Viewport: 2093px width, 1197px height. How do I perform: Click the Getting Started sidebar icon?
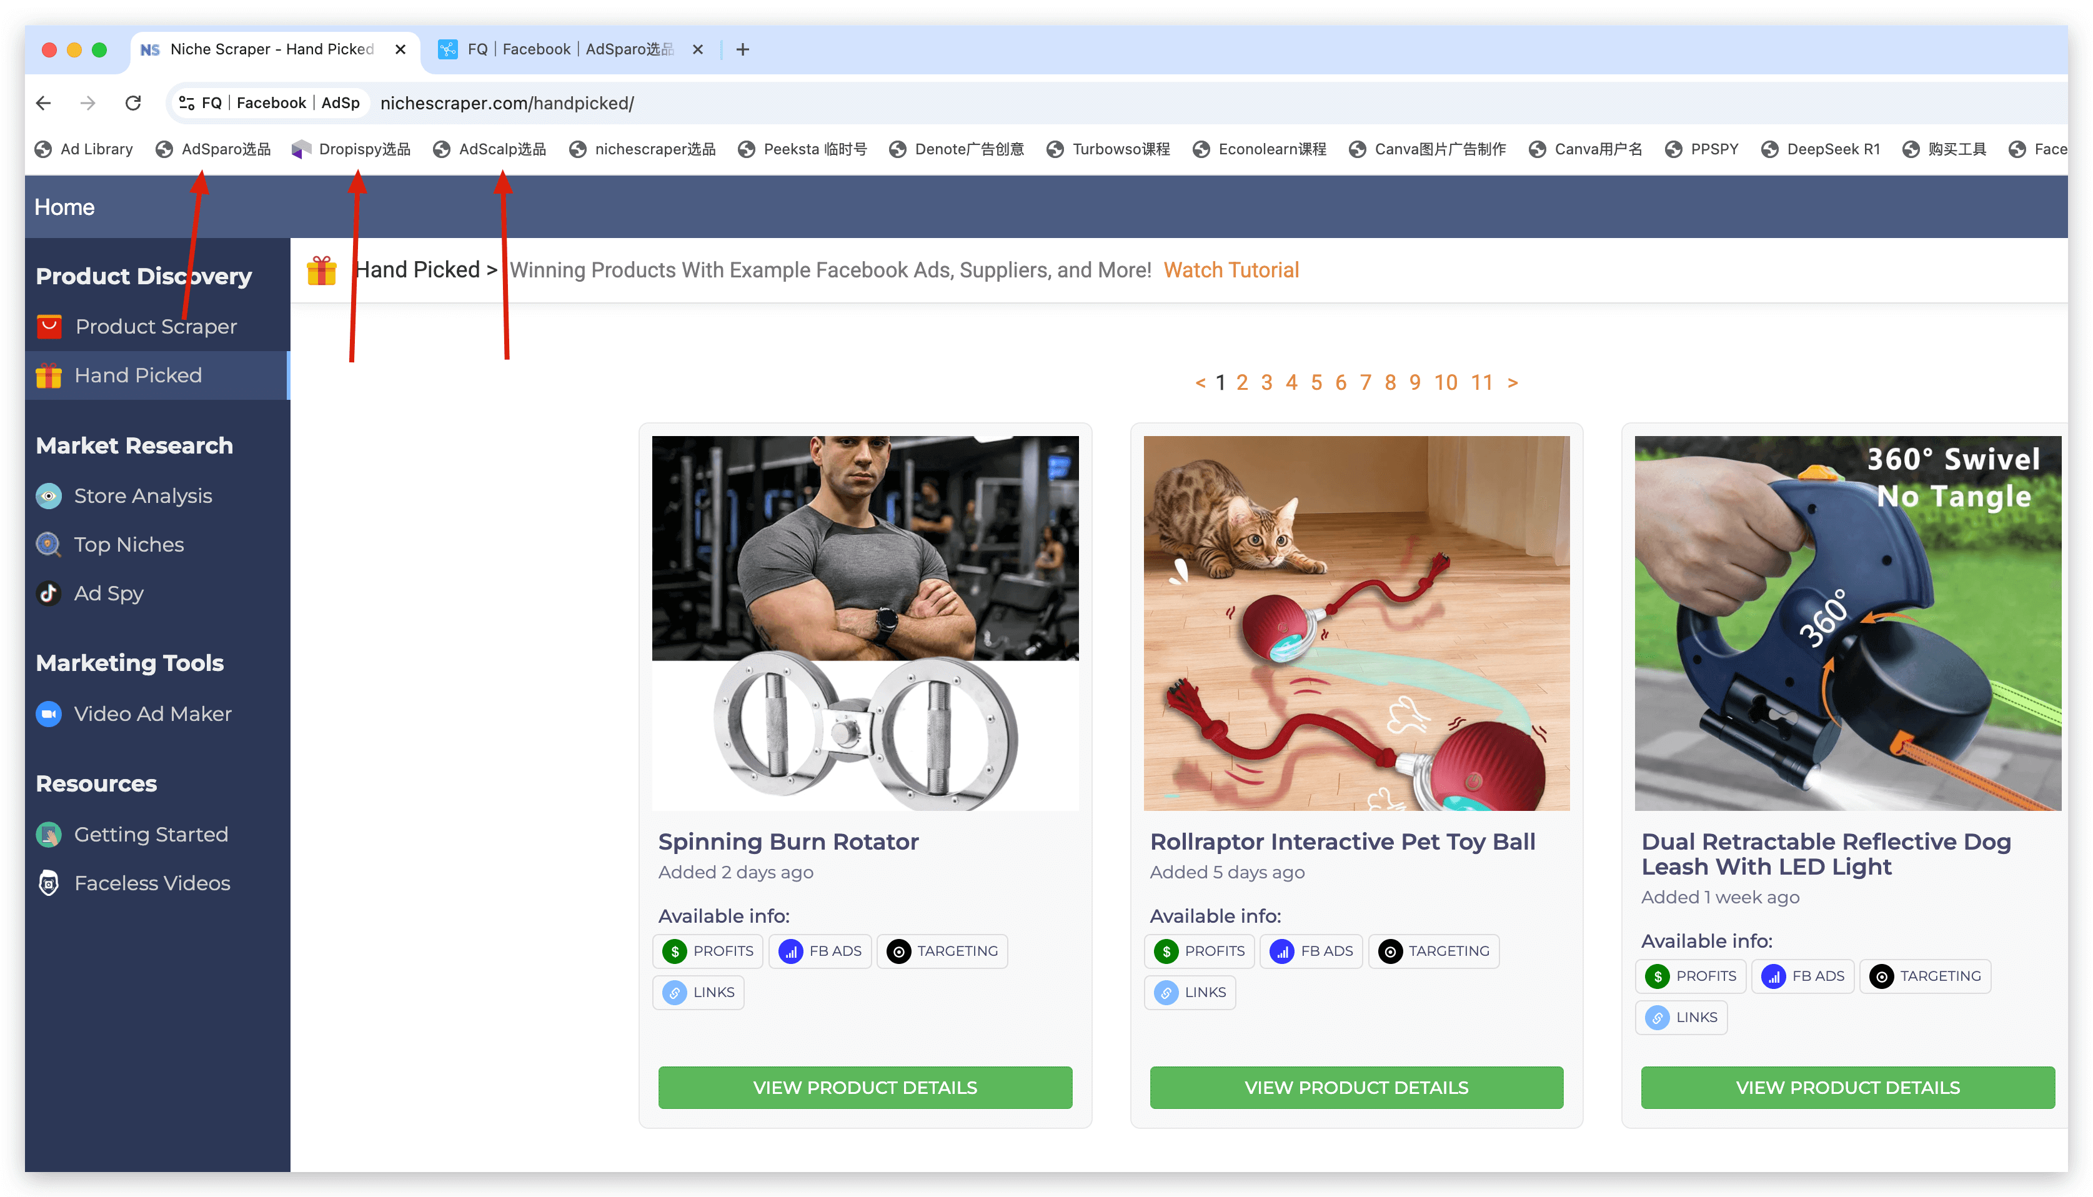coord(49,835)
